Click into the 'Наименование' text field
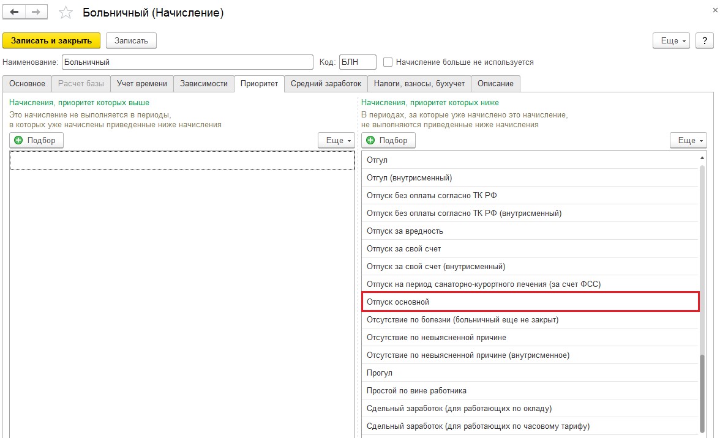This screenshot has height=438, width=720. click(x=187, y=62)
